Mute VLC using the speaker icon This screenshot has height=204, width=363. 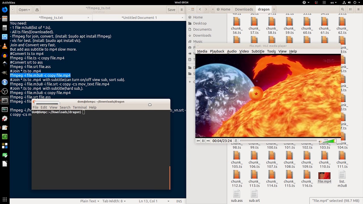click(320, 141)
